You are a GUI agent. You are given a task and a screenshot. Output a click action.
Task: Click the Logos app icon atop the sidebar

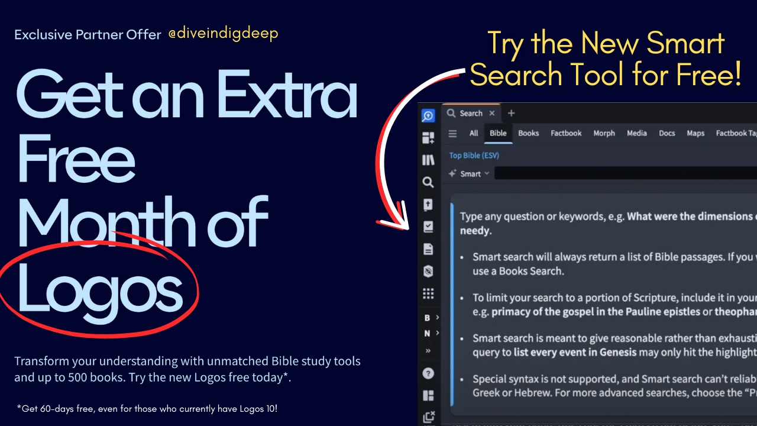tap(428, 116)
